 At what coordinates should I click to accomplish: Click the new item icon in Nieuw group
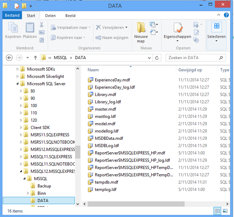click(x=153, y=25)
